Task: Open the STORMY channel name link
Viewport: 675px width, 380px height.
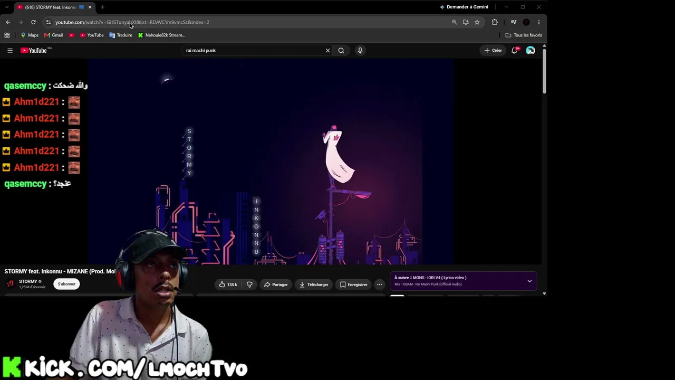Action: coord(28,281)
